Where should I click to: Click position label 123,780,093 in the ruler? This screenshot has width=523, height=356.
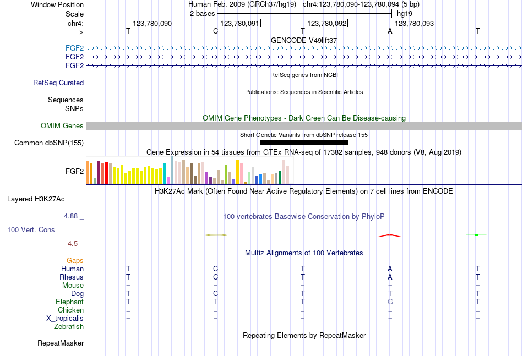(414, 23)
